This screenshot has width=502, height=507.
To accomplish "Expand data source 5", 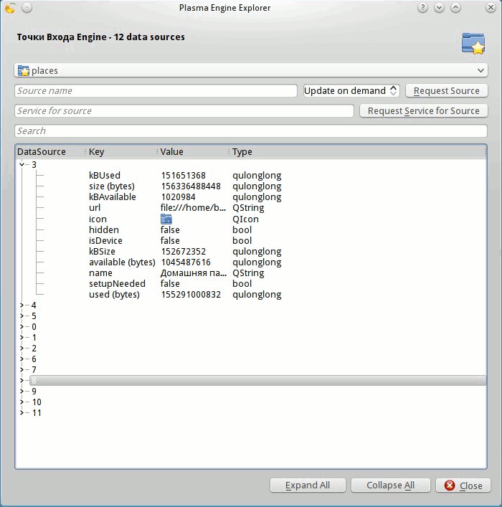I will point(22,316).
